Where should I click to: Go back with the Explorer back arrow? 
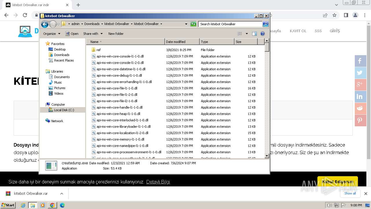[x=45, y=24]
